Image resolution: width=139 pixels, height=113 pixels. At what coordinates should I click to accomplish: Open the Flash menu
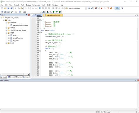[23, 5]
